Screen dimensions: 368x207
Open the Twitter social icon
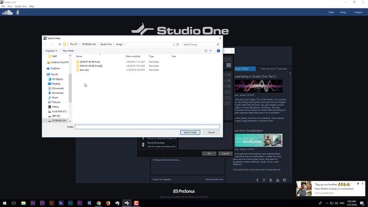271,180
